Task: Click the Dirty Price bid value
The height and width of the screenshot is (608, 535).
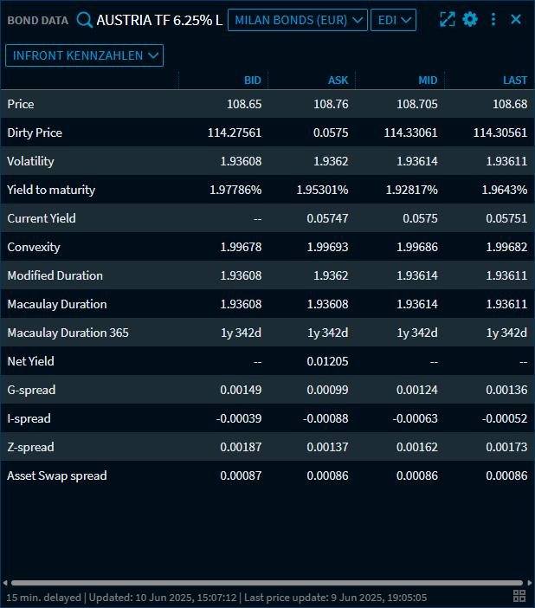Action: point(235,133)
